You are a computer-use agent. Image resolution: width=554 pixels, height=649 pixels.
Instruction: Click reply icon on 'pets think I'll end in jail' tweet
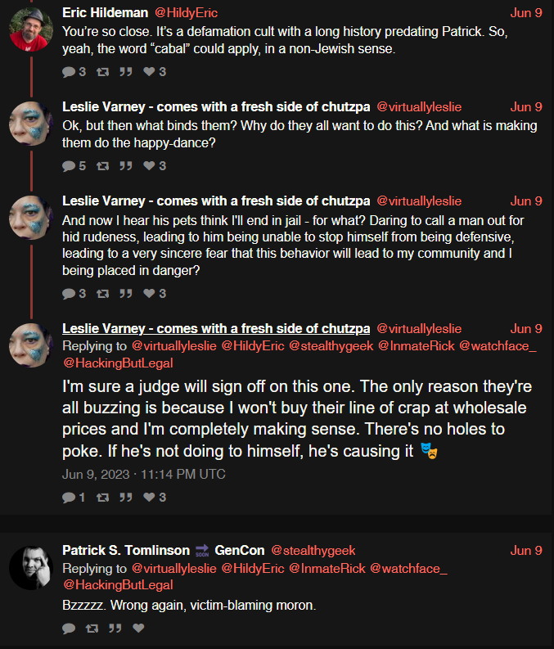click(69, 294)
